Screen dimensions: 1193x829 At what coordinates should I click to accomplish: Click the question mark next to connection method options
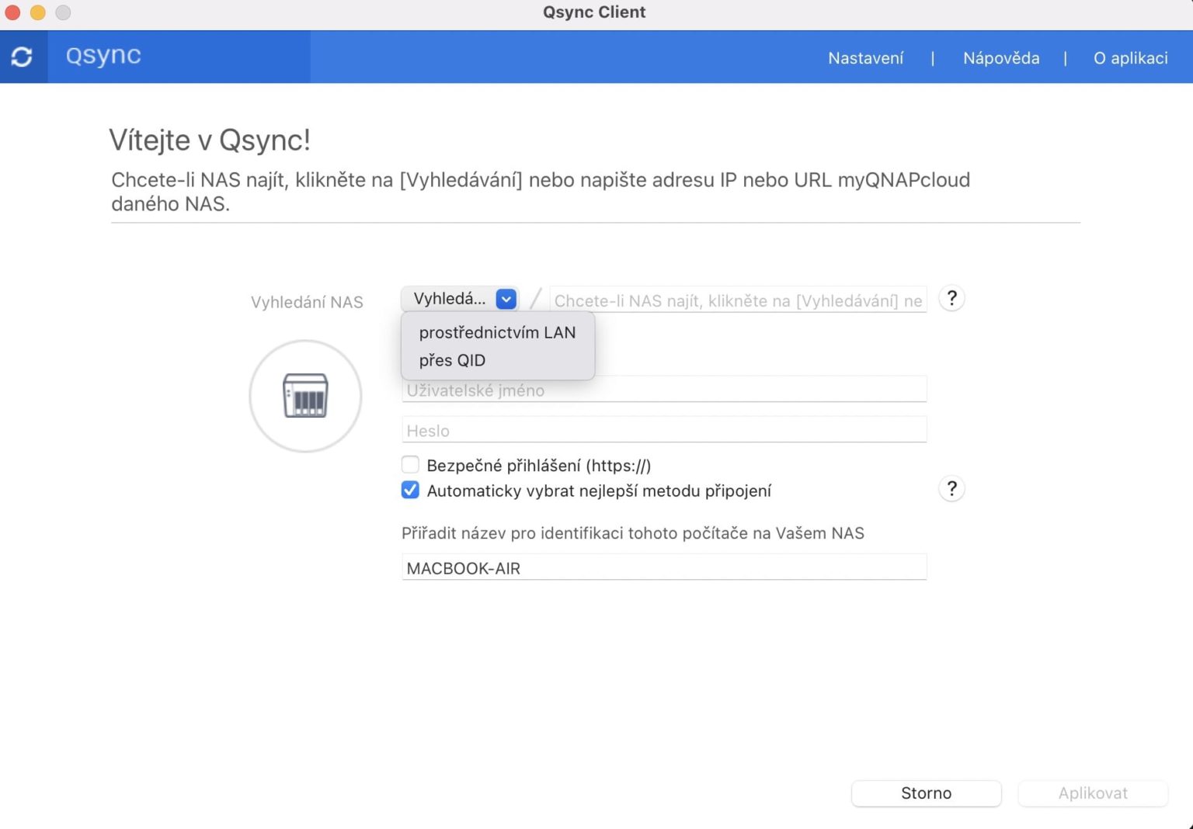[x=951, y=488]
